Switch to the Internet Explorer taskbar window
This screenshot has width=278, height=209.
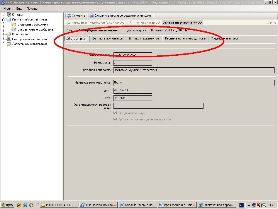217,205
